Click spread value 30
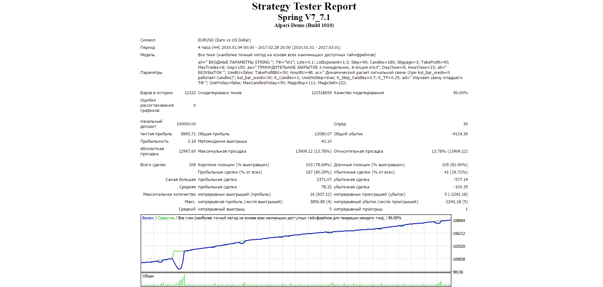 tap(466, 124)
